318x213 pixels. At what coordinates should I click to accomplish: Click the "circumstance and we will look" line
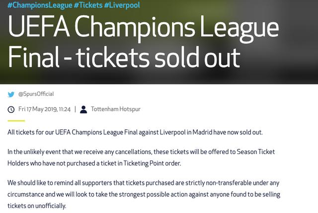click(144, 194)
